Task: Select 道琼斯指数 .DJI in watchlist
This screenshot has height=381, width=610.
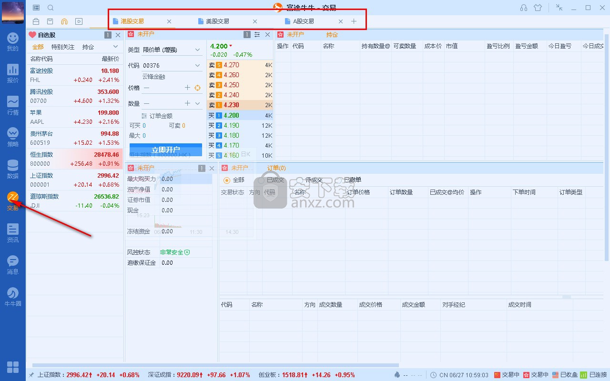Action: [x=75, y=201]
